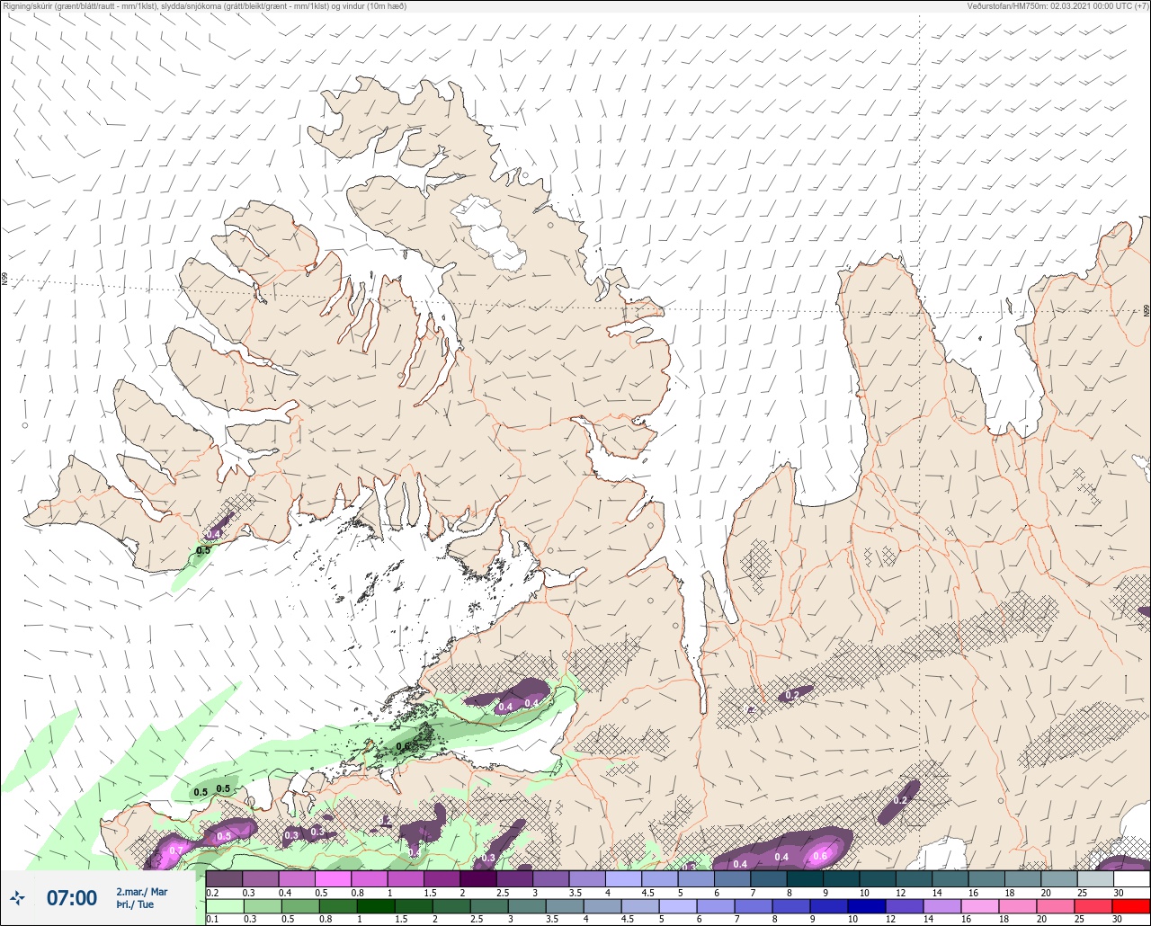Select pale green rain swatch between 0.1 and 0.3
1151x926 pixels.
pyautogui.click(x=225, y=906)
